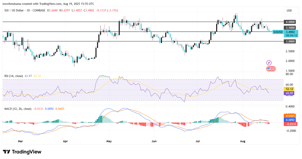Click the TradingView logo at bottom left

tap(22, 152)
